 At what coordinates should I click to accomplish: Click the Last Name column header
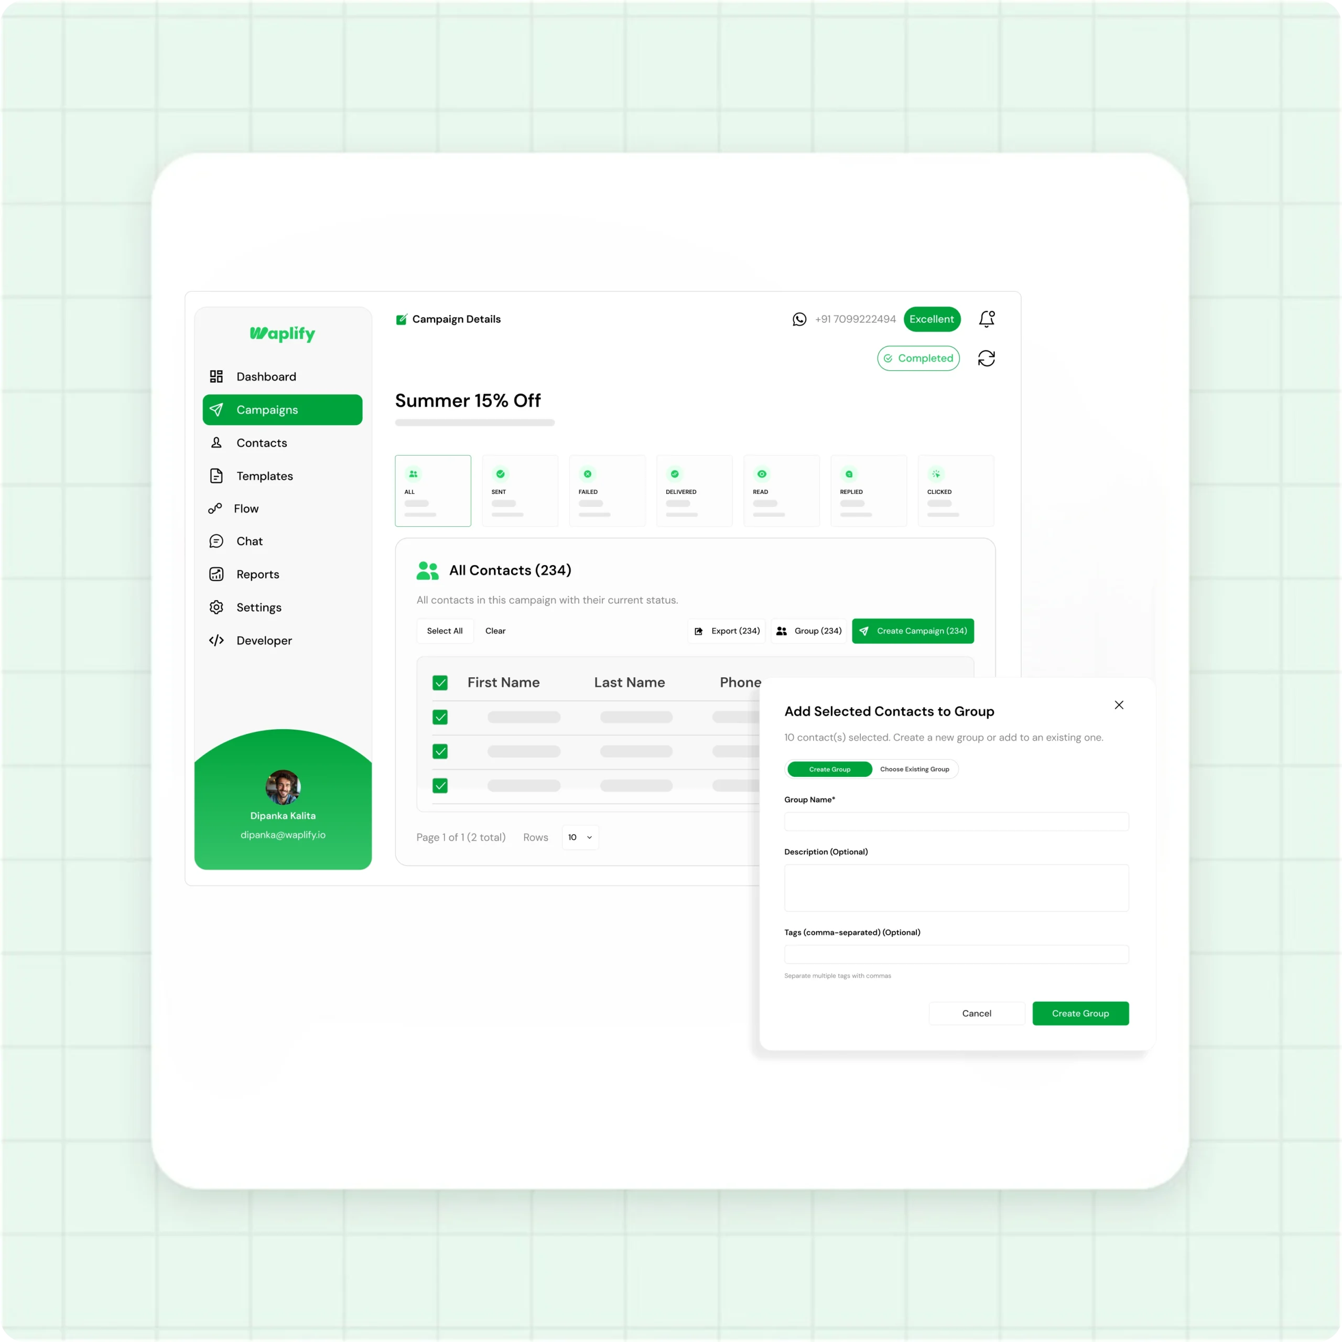pyautogui.click(x=629, y=682)
